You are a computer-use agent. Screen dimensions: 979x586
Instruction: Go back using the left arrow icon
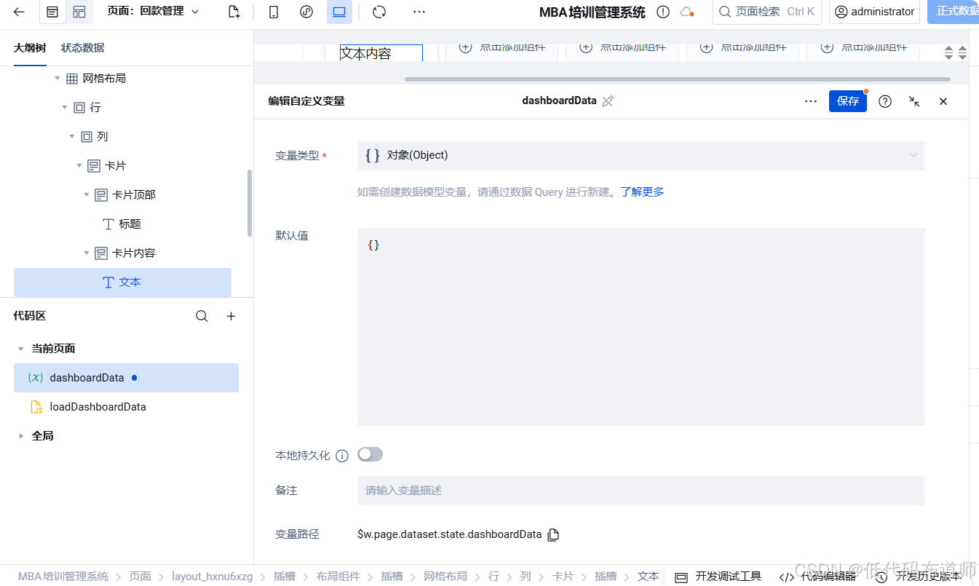pos(19,12)
